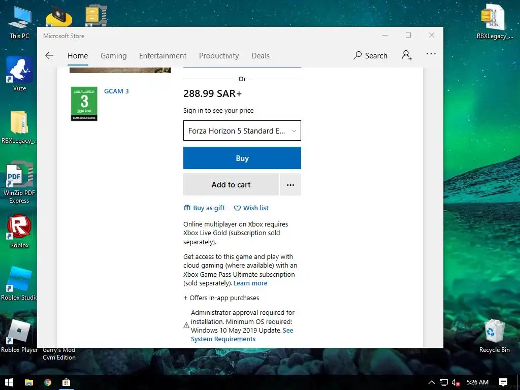Expand the Forza Horizon 5 edition dropdown
Viewport: 520px width, 390px height.
tap(242, 131)
